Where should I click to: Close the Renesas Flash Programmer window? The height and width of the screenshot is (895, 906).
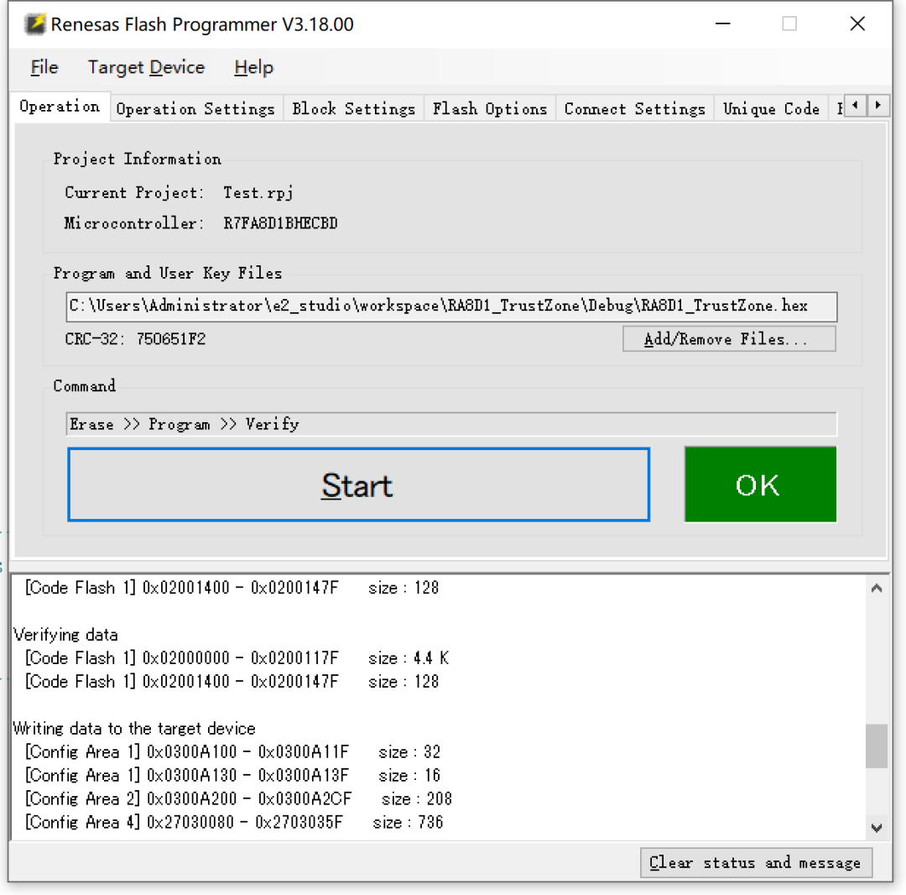[x=857, y=24]
